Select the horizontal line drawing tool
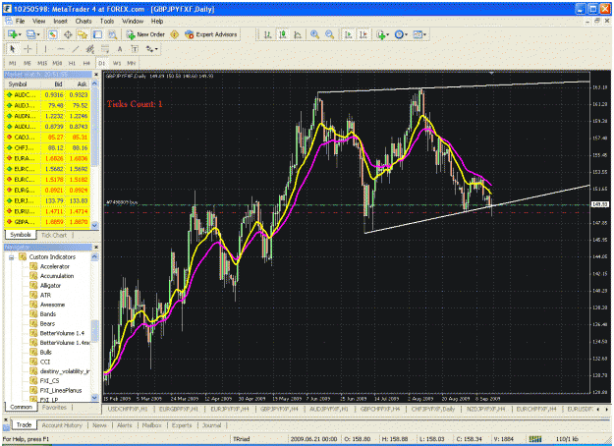The image size is (614, 446). point(60,49)
